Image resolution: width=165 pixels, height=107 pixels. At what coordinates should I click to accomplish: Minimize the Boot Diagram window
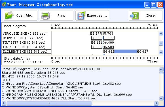click(x=147, y=5)
